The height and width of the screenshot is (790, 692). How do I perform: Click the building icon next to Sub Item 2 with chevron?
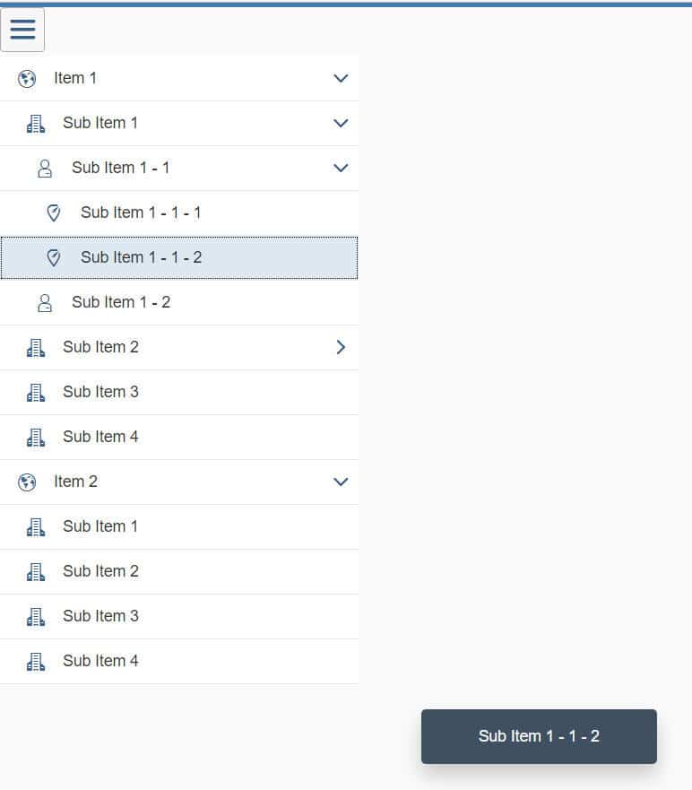[36, 348]
